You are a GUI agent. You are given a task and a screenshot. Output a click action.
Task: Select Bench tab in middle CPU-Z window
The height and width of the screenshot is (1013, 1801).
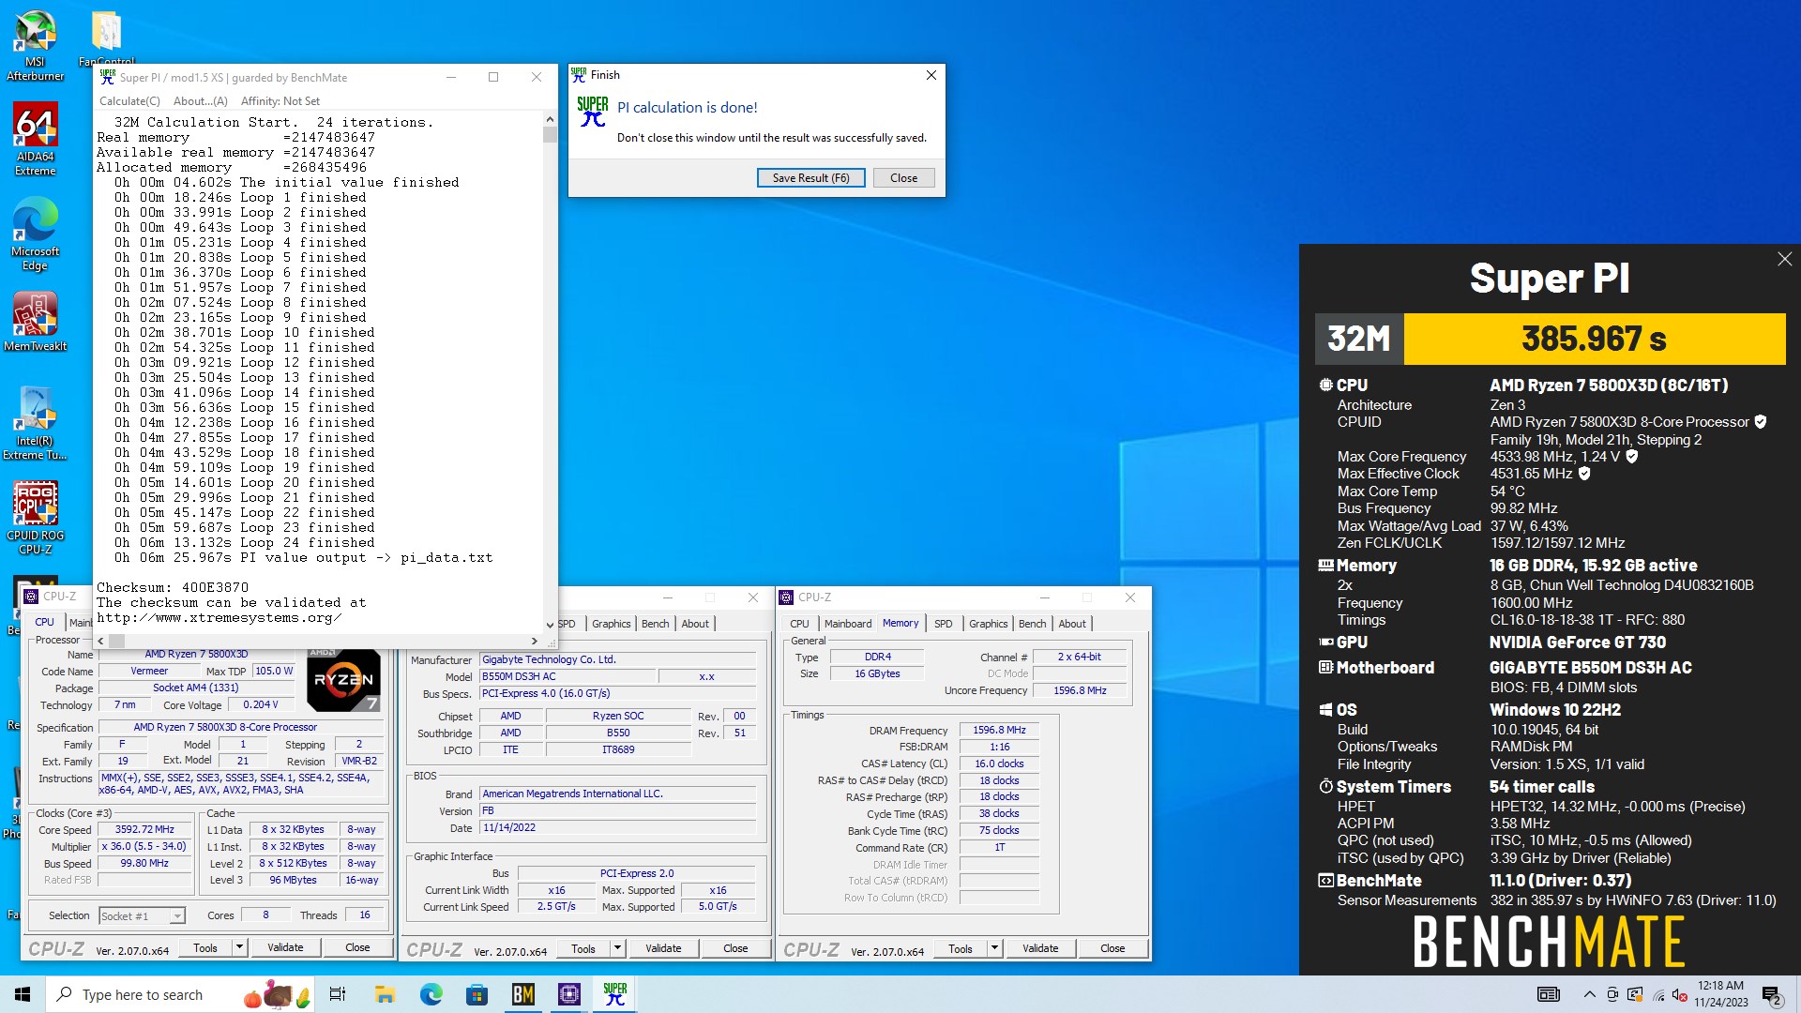655,624
